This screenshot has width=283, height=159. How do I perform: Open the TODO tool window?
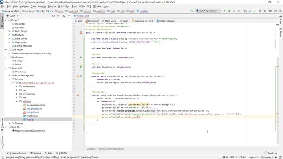(x=61, y=153)
